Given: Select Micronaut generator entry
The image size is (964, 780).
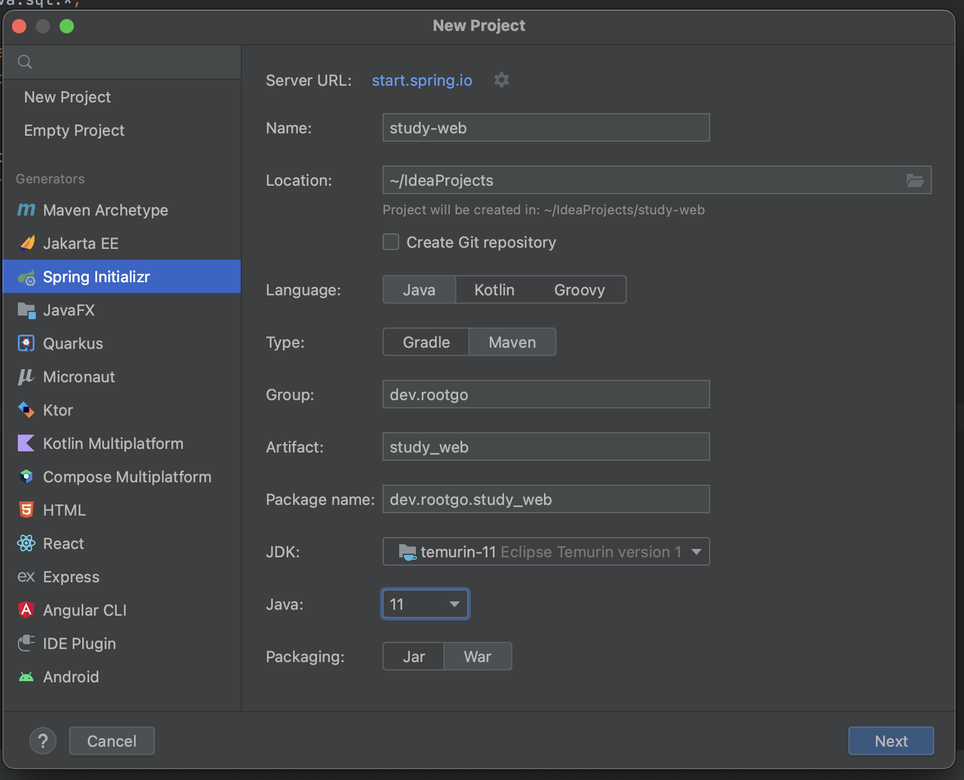Looking at the screenshot, I should [122, 377].
